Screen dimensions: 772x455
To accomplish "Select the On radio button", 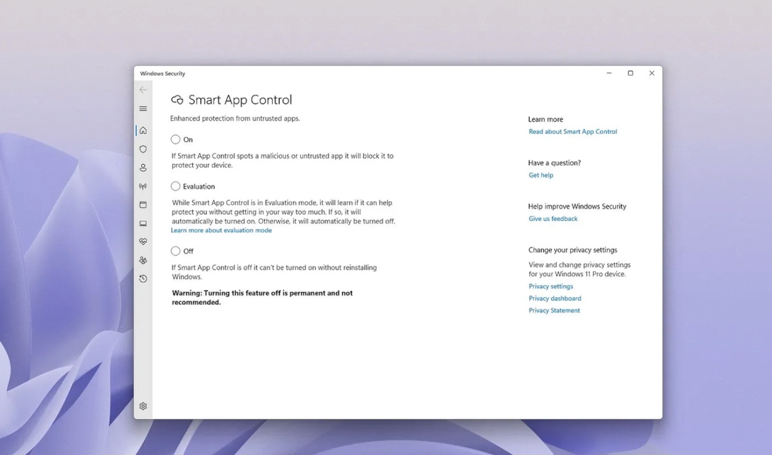I will pyautogui.click(x=175, y=139).
